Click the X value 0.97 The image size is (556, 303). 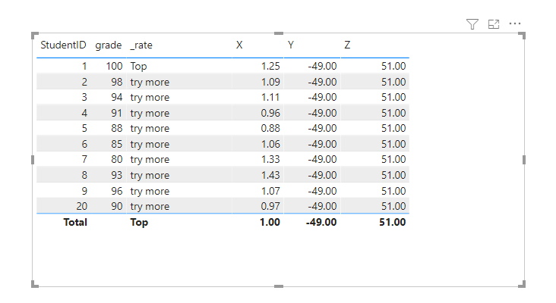[270, 207]
